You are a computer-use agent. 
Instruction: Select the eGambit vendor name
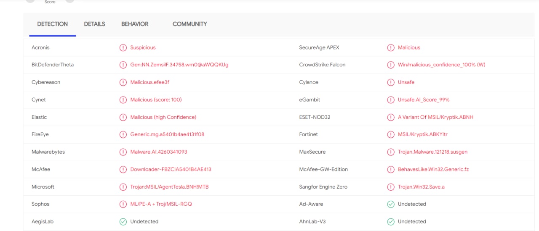click(309, 100)
